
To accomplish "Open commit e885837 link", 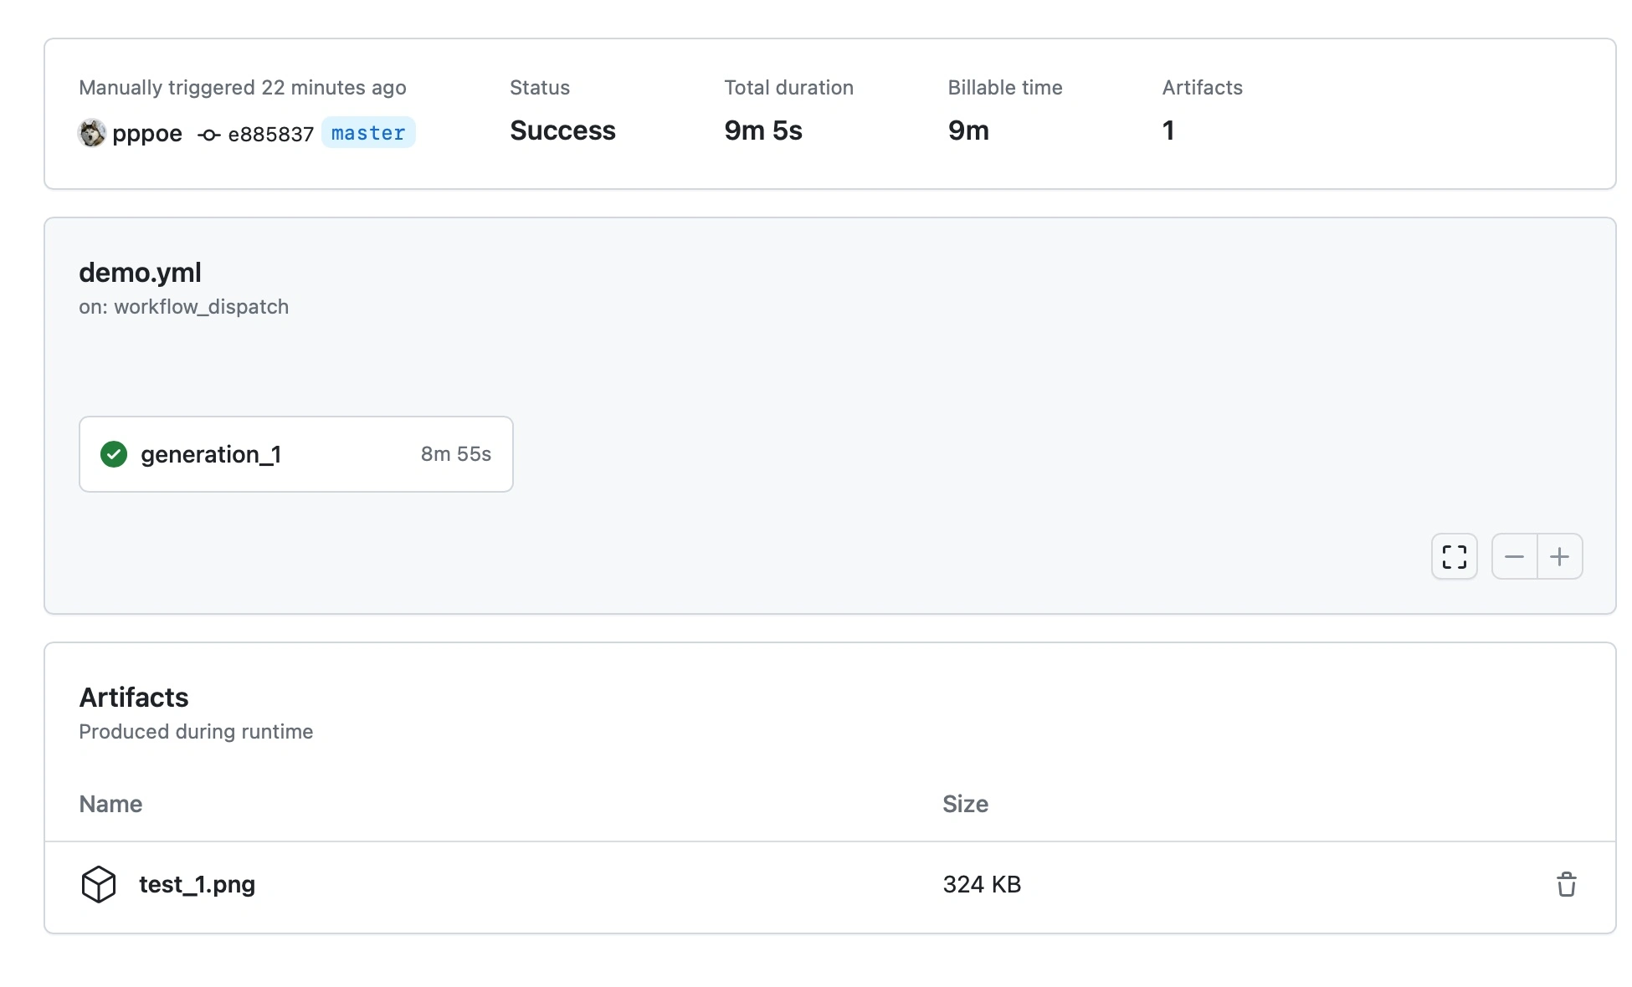I will [270, 134].
